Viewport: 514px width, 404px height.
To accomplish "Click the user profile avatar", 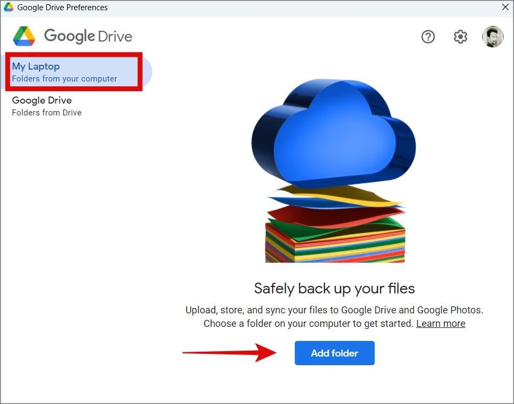I will click(493, 37).
